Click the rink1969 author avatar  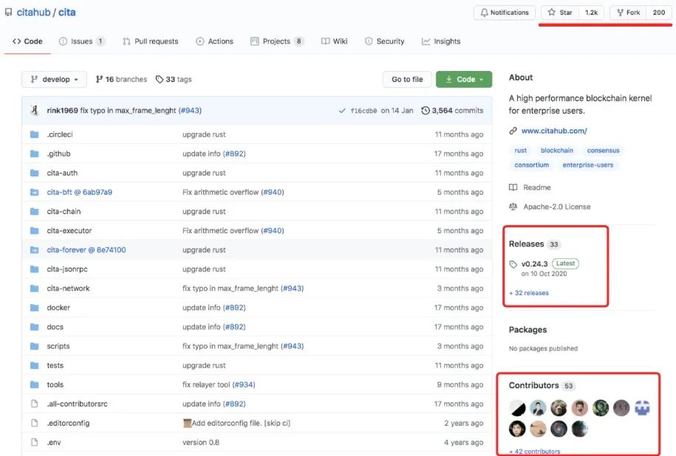[x=35, y=110]
